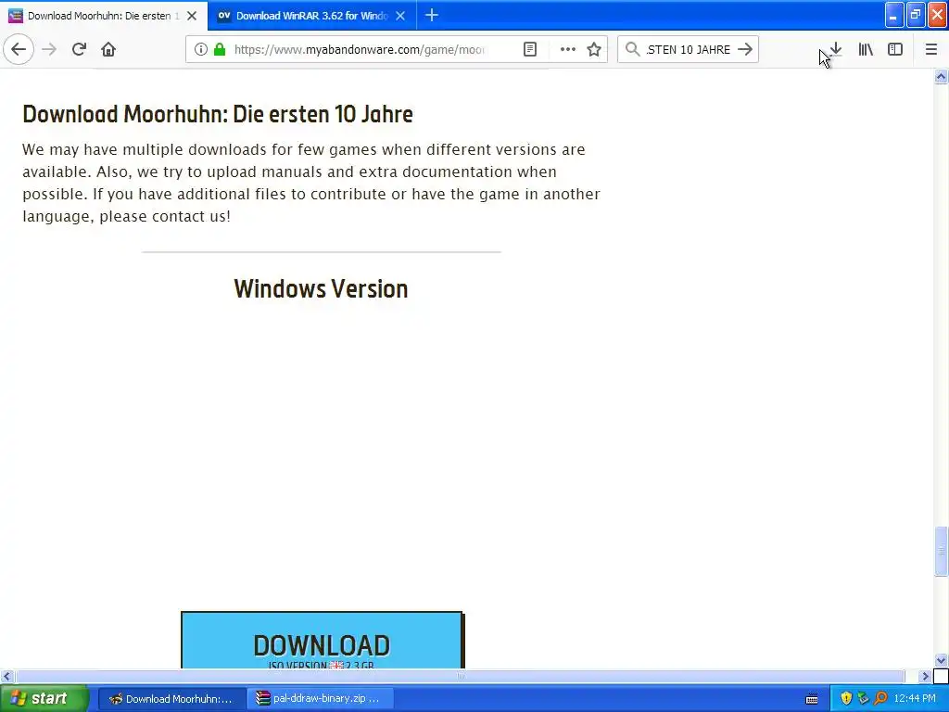The image size is (949, 712).
Task: Click the yellow security shield tray icon
Action: point(846,699)
